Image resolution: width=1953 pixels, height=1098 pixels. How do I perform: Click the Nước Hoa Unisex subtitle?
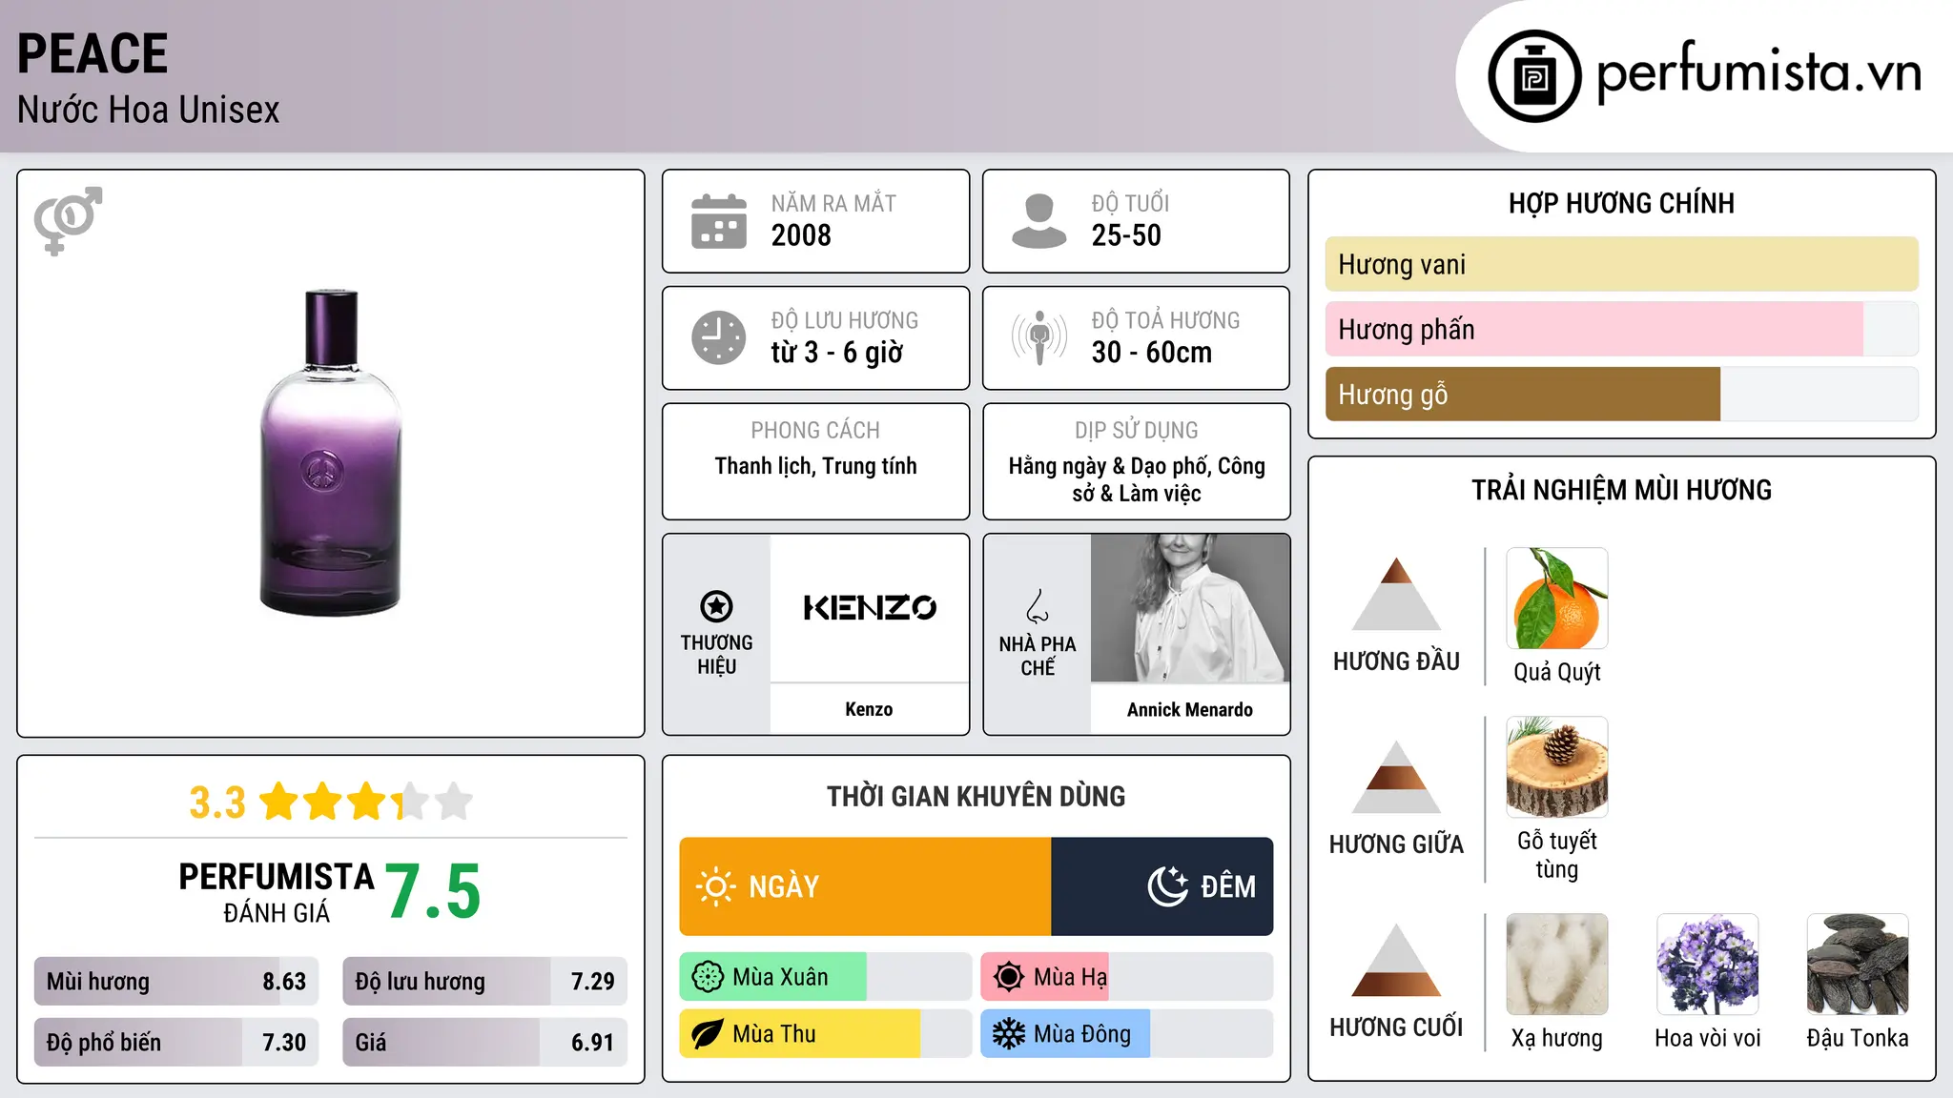click(x=149, y=111)
